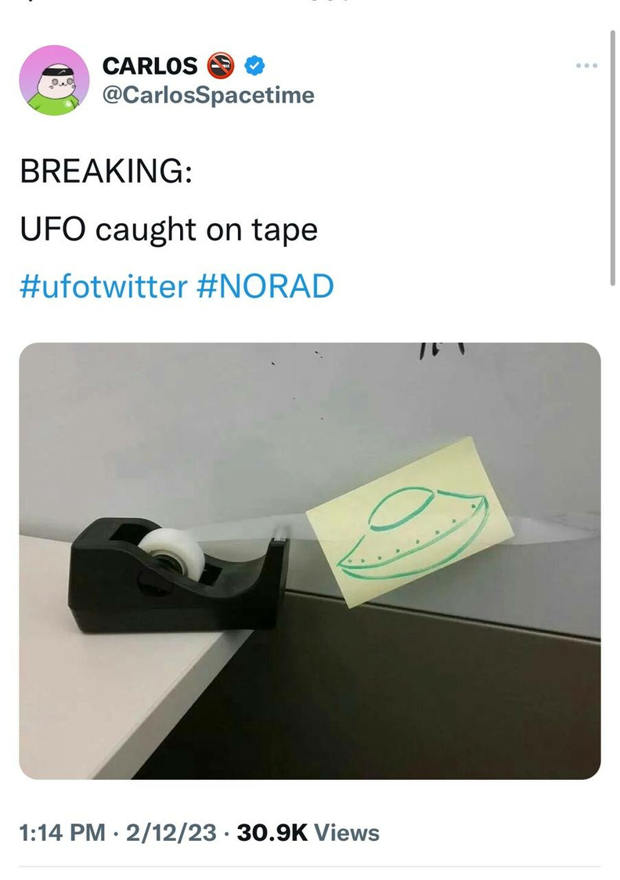Viewport: 620px width, 880px height.
Task: Click the tape dispenser in the photo
Action: click(x=178, y=575)
